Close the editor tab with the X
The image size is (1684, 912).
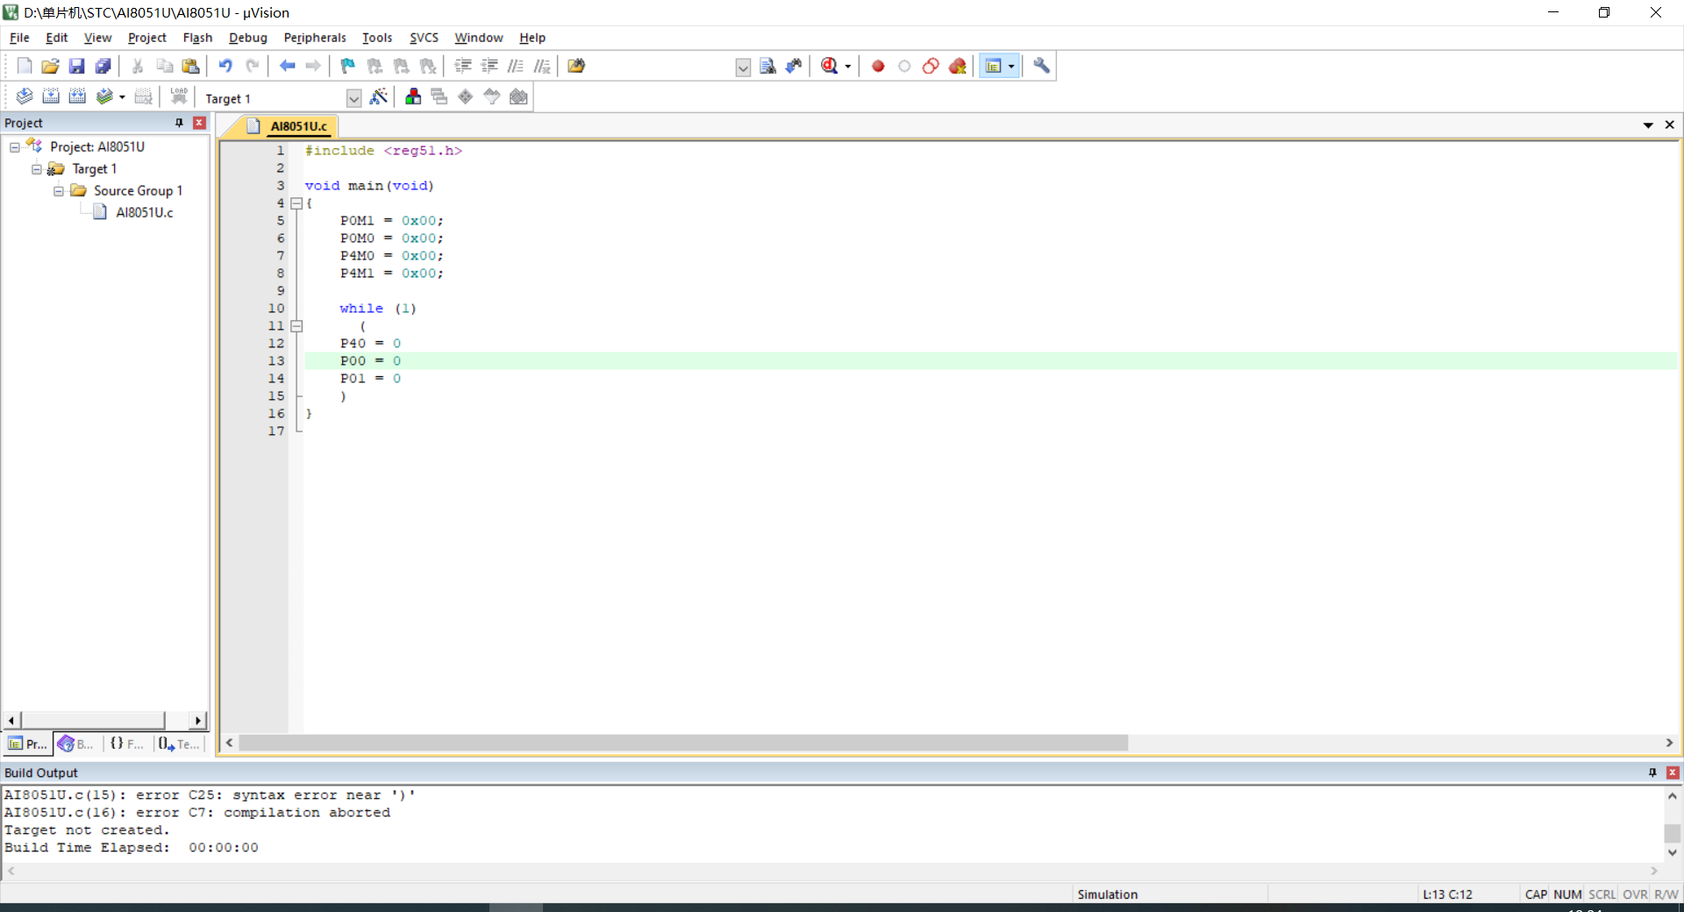1670,125
